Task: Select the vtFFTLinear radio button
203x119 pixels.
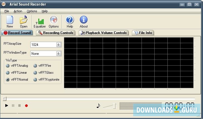Action: pyautogui.click(x=8, y=73)
